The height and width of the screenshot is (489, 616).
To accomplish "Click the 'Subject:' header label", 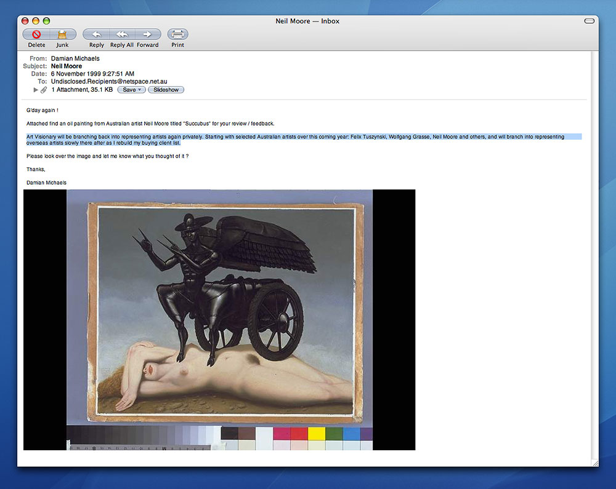I will tap(35, 66).
